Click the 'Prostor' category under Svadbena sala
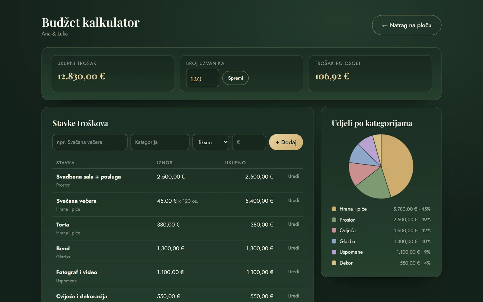This screenshot has height=302, width=483. (x=63, y=185)
